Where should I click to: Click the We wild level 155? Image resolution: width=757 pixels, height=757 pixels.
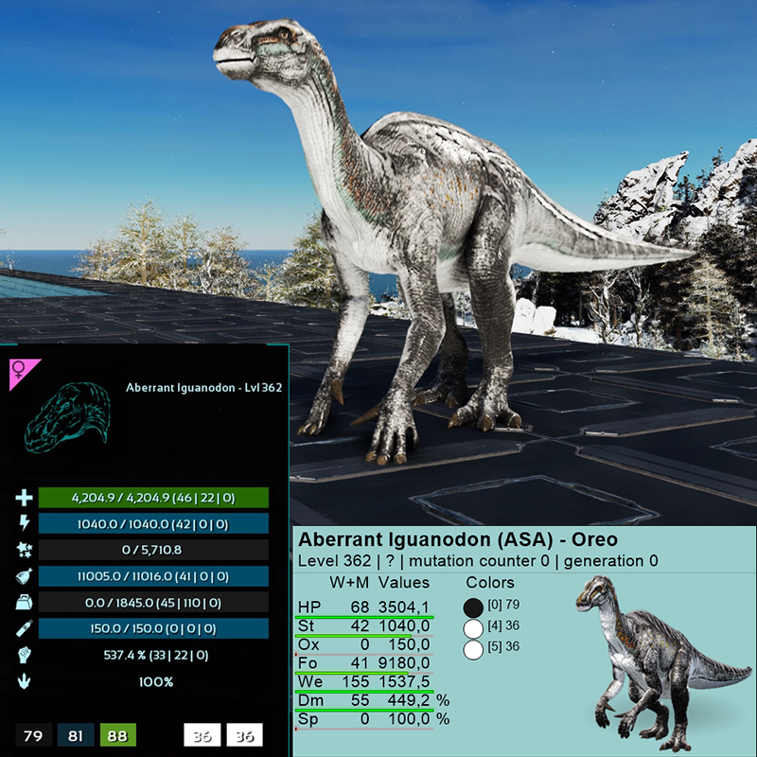point(356,681)
